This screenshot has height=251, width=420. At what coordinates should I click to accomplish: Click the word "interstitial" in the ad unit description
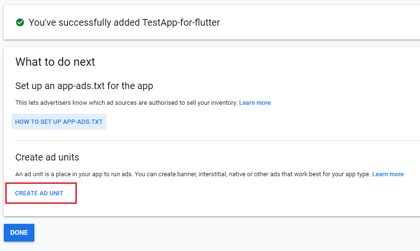pos(213,174)
